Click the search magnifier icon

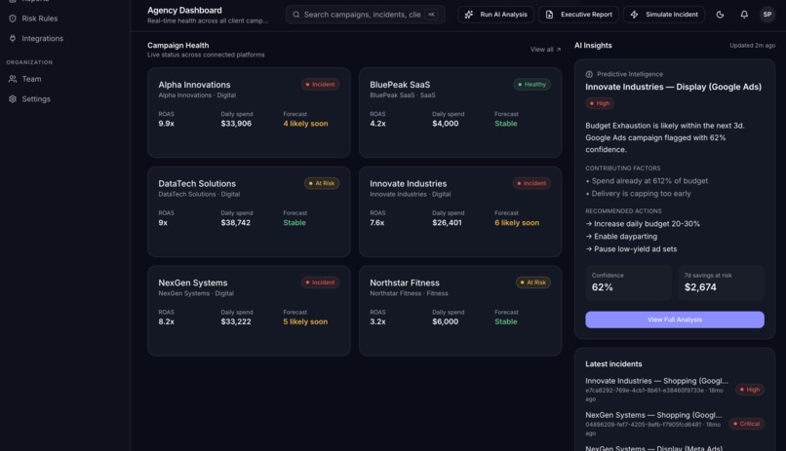(x=296, y=15)
